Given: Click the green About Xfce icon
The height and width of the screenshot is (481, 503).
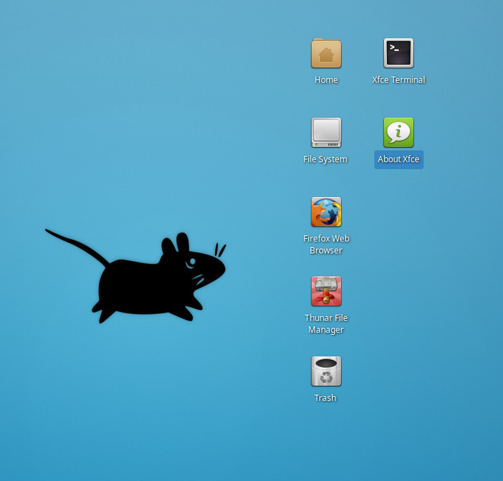Looking at the screenshot, I should click(x=399, y=132).
